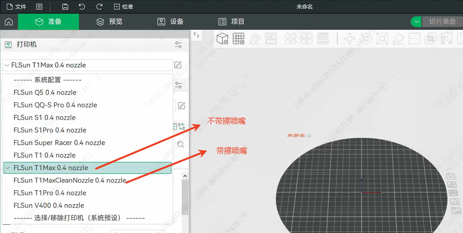Choose FLSun V400 0.4 nozzle option
The height and width of the screenshot is (233, 463).
[x=49, y=205]
